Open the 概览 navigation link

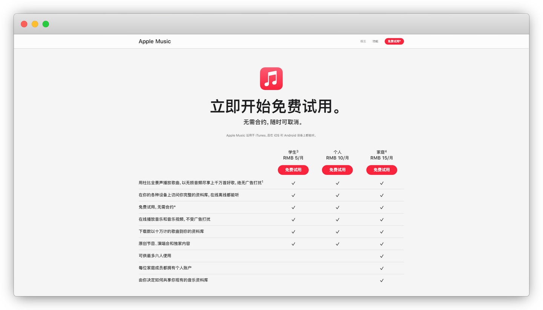tap(363, 41)
